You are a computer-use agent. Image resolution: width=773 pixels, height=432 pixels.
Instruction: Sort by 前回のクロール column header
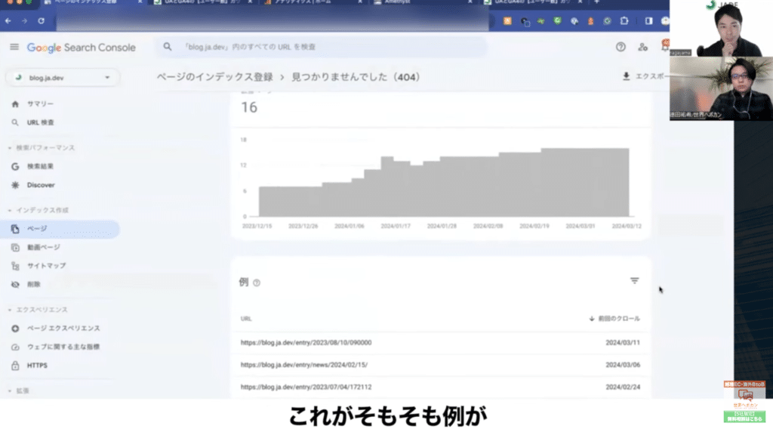(614, 319)
